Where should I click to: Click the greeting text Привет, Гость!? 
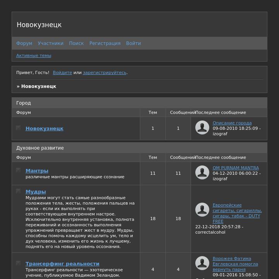coord(33,72)
